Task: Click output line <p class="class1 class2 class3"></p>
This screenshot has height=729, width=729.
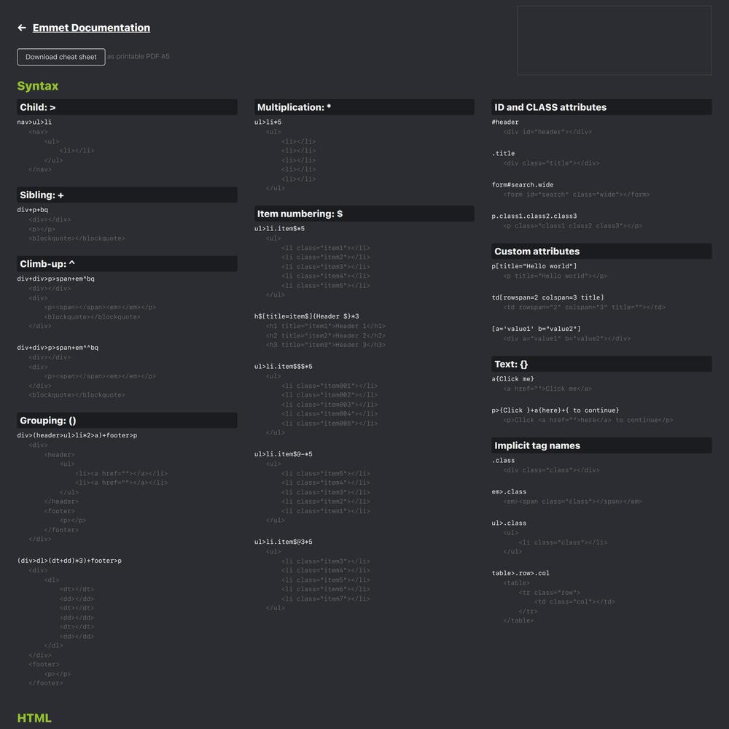Action: point(572,226)
